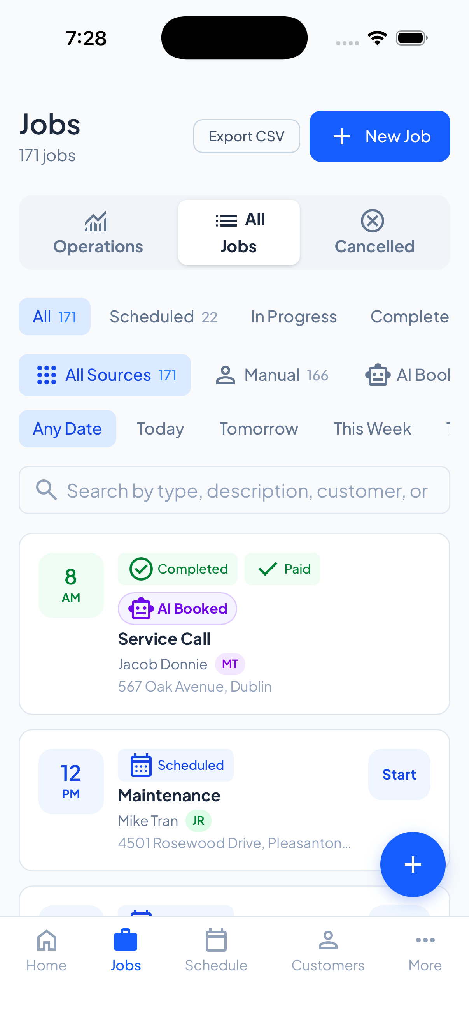
Task: Filter jobs to This Week
Action: tap(372, 429)
